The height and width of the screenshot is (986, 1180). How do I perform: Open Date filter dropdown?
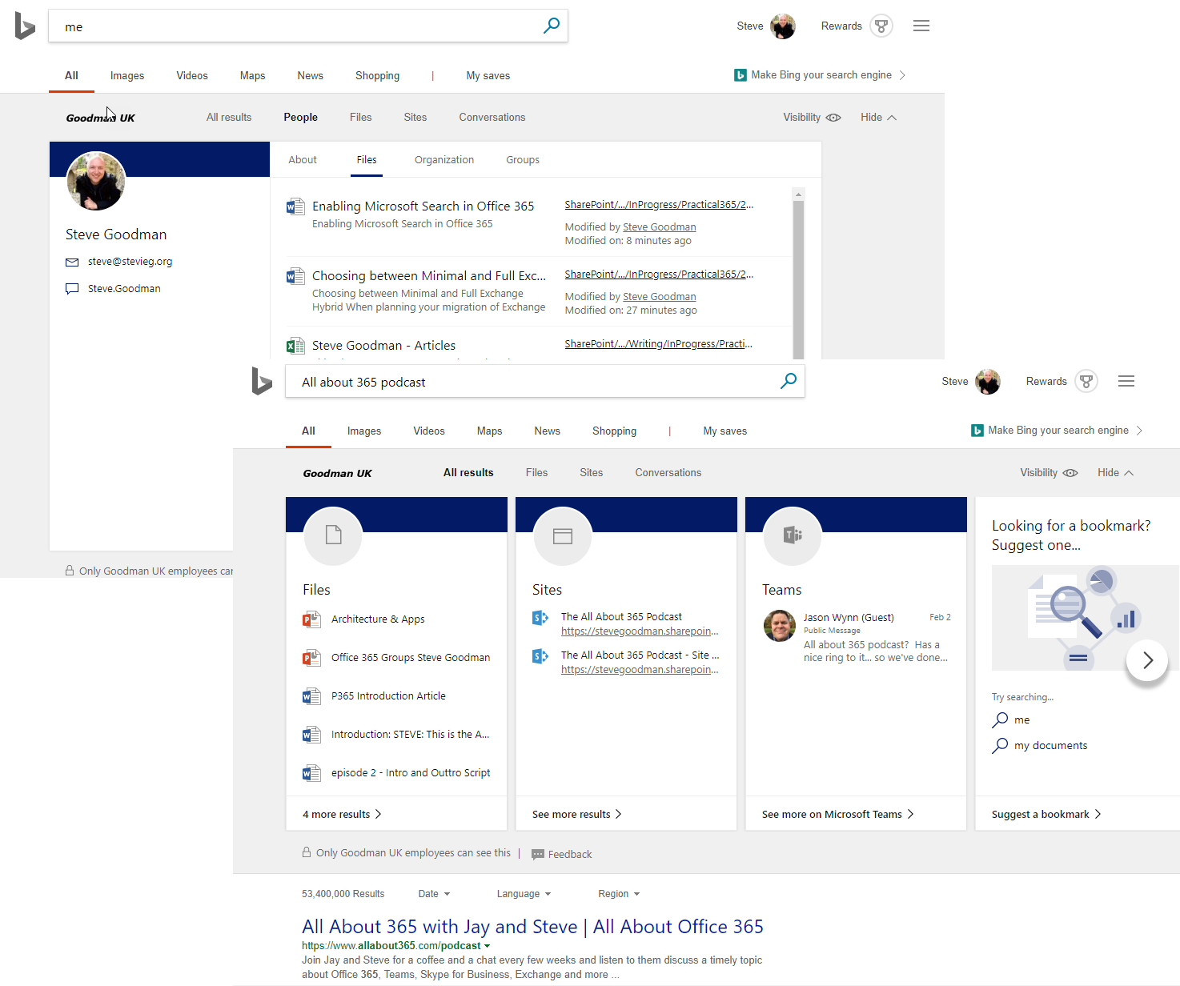pos(434,894)
